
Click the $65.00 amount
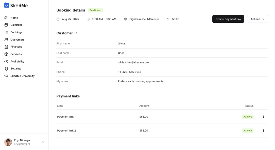coord(144,117)
